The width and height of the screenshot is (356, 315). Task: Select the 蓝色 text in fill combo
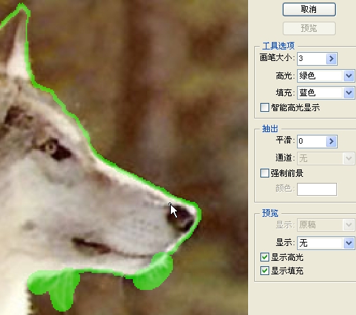[307, 93]
